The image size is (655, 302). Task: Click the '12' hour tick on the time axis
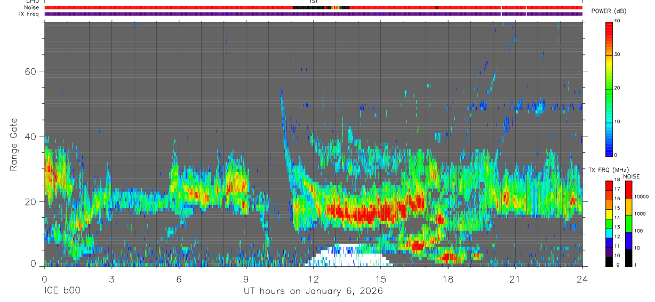click(x=313, y=279)
